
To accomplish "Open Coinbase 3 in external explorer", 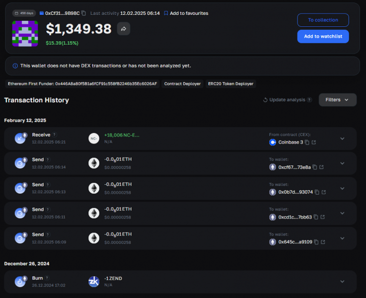I will [314, 143].
